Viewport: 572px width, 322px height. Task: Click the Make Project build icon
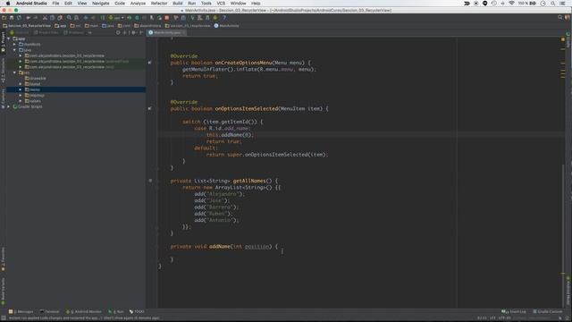103,18
